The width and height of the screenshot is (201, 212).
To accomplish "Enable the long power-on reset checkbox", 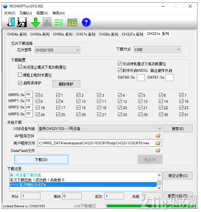I will click(x=20, y=75).
